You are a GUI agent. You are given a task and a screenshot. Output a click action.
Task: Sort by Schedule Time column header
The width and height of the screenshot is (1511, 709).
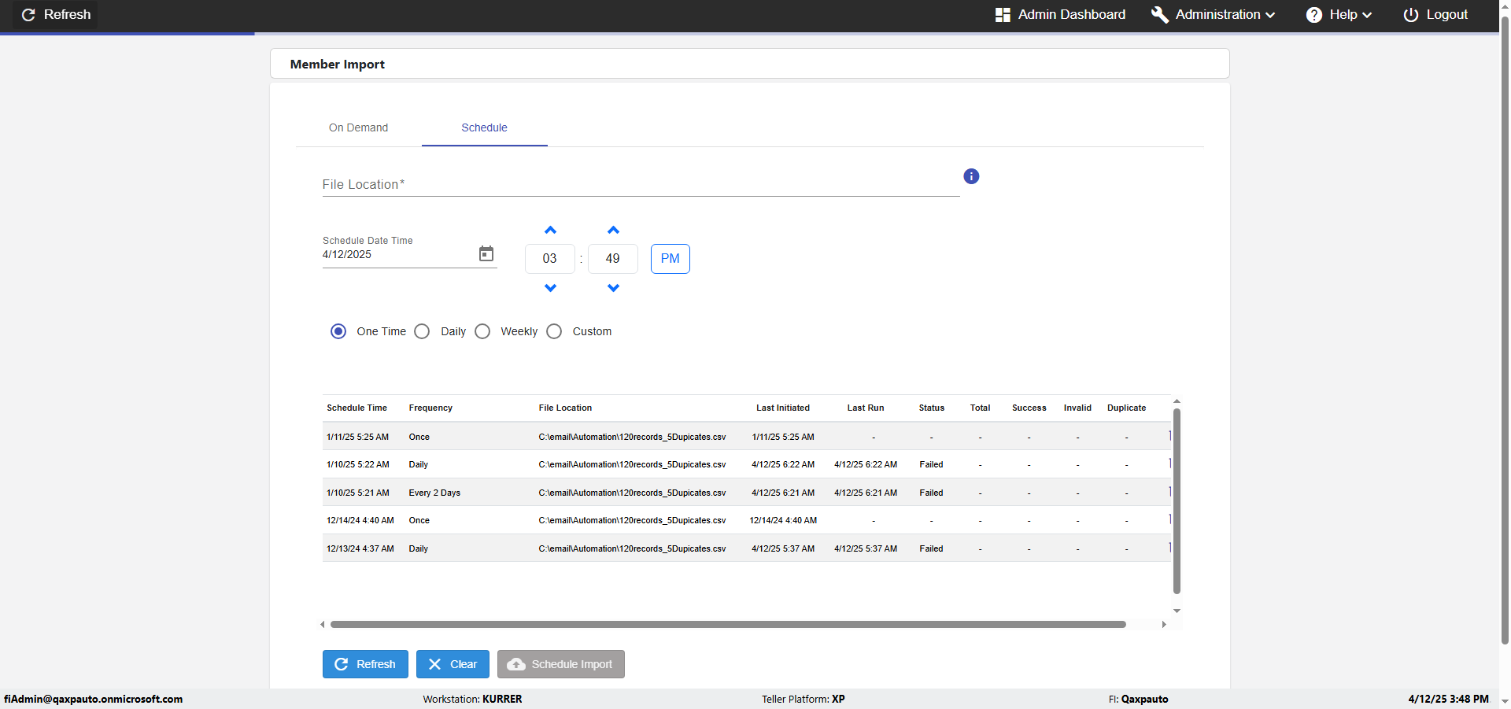point(357,408)
